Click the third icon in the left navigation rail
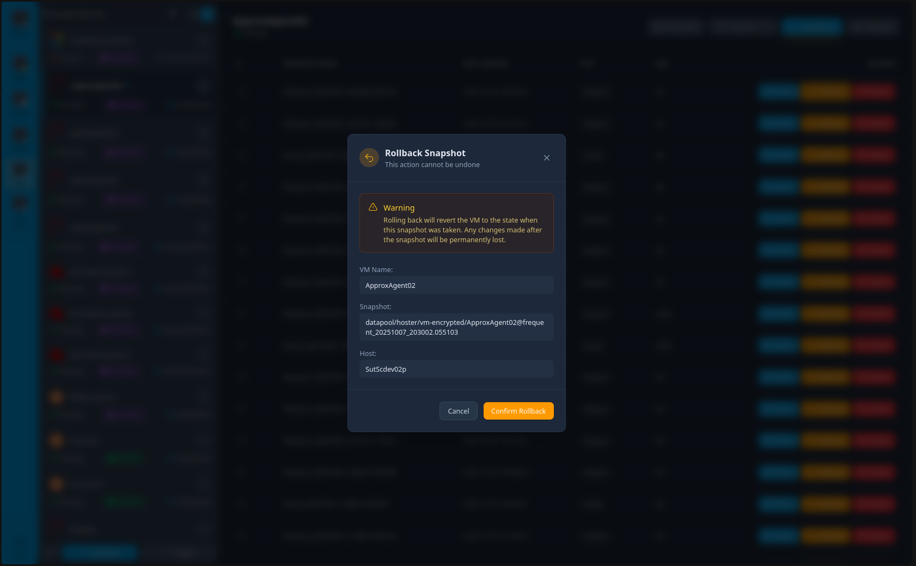This screenshot has height=566, width=916. (20, 99)
